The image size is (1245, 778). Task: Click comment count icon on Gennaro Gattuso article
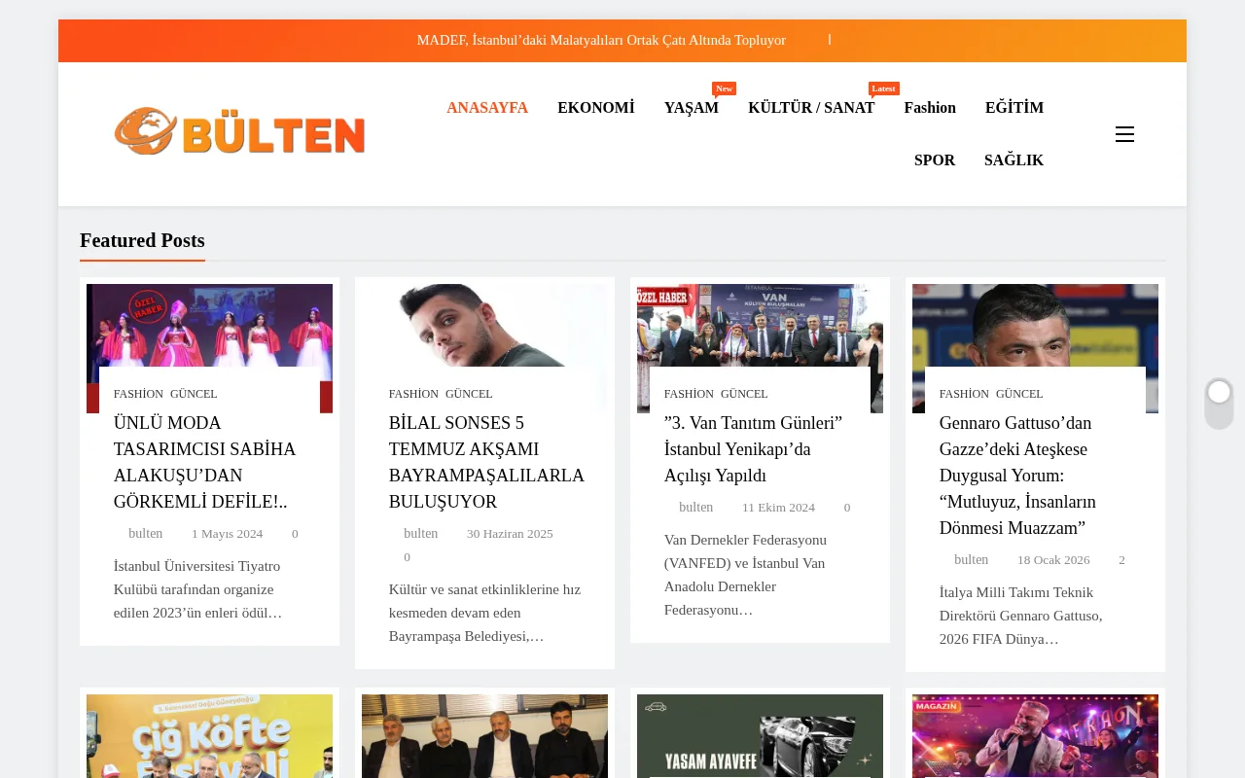[x=1110, y=560]
